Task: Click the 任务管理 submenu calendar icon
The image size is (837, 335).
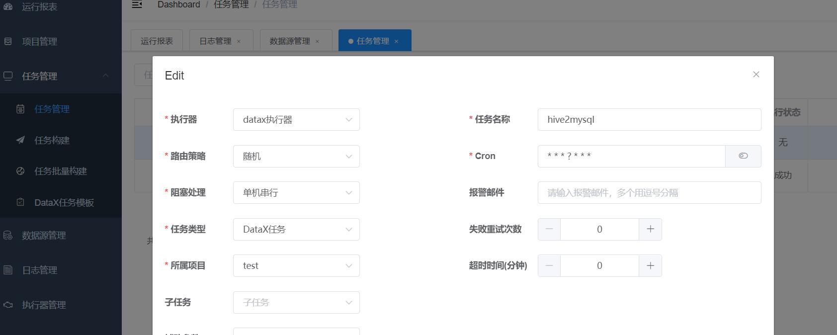Action: coord(20,109)
